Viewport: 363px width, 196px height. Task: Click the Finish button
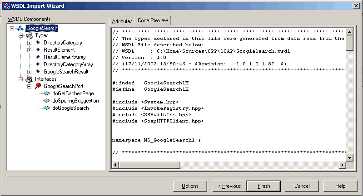pos(264,186)
